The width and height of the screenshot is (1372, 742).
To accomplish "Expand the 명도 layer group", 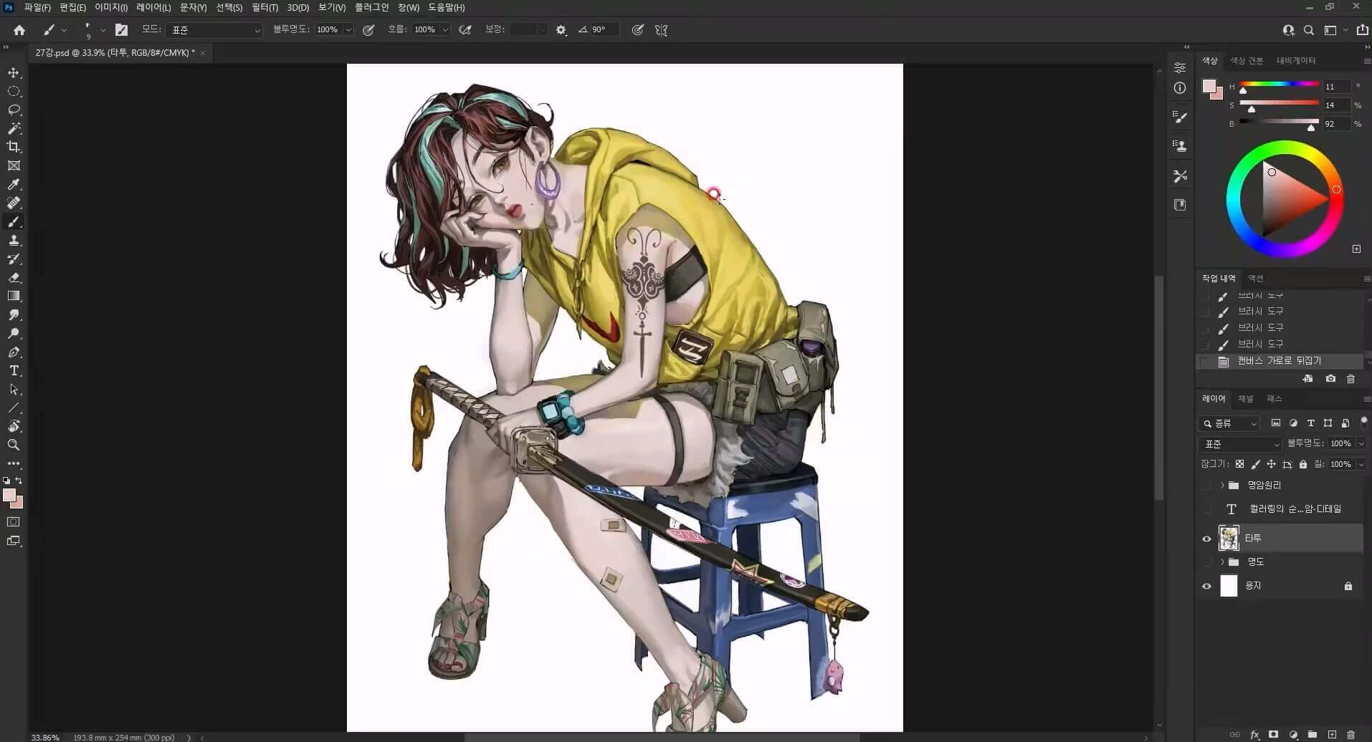I will click(1222, 562).
